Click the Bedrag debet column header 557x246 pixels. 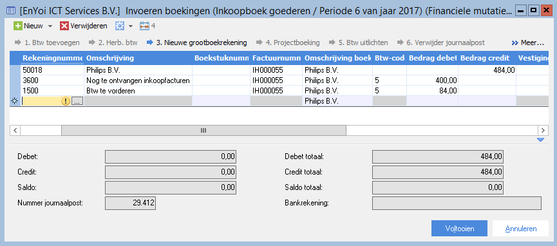point(432,58)
